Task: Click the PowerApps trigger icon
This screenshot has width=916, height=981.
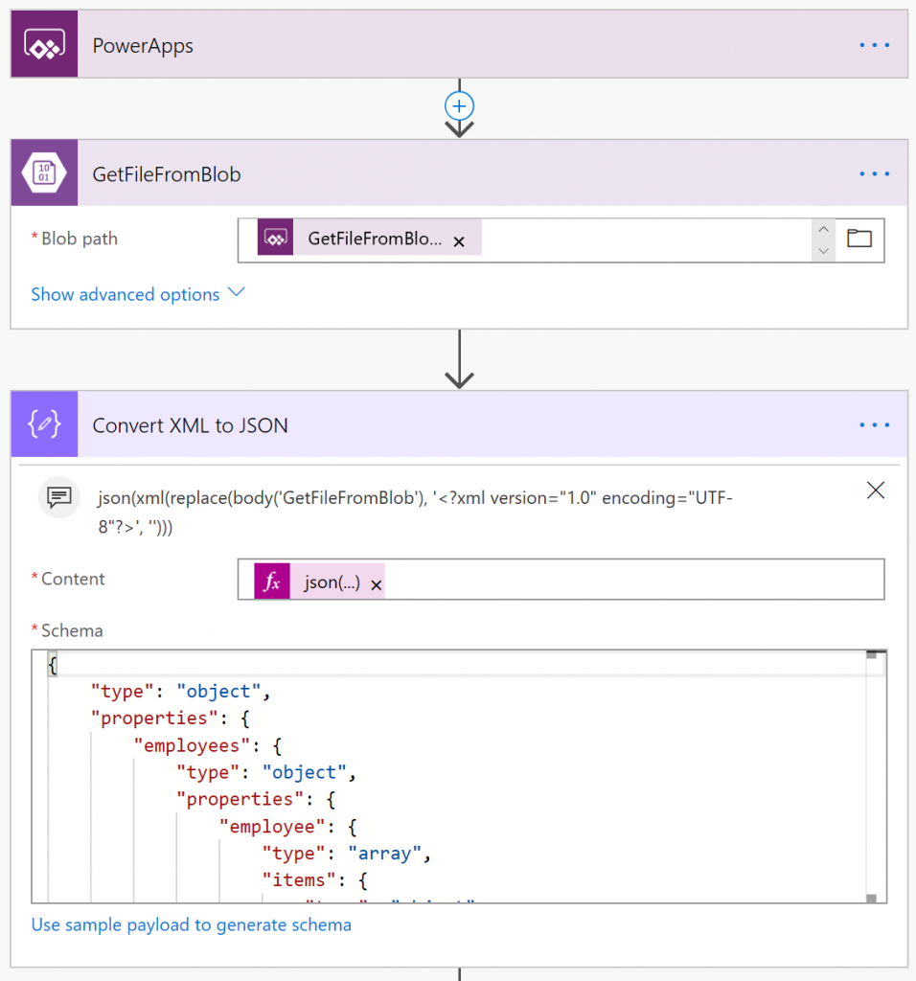Action: tap(44, 44)
